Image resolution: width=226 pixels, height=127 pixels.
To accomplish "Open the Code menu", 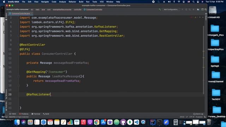I will (54, 2).
